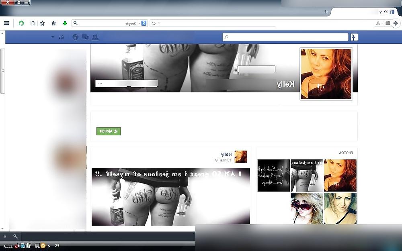Click the vertical scrollbar thumb

pyautogui.click(x=2, y=71)
